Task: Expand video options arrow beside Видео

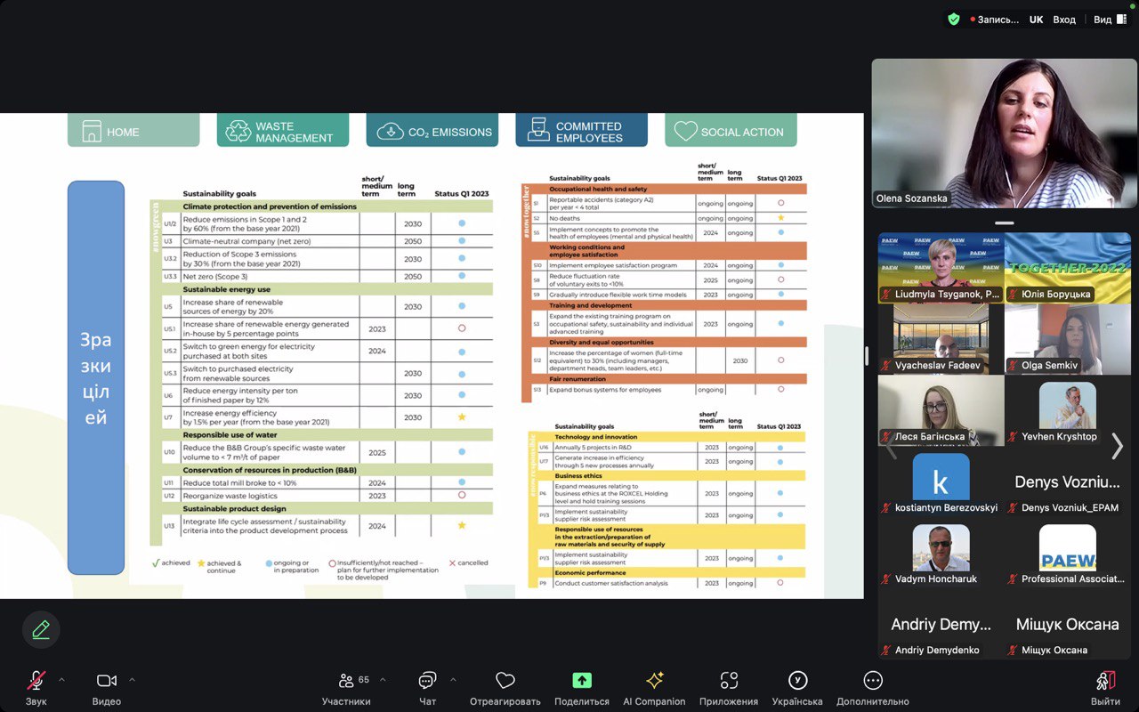Action: coord(132,680)
